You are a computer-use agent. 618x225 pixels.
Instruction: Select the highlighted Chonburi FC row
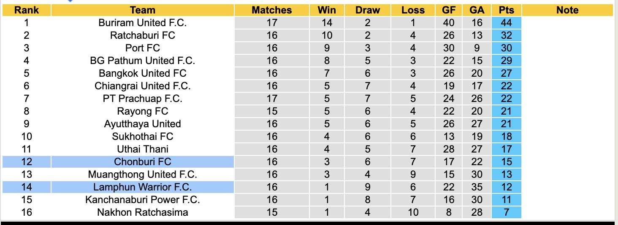(x=143, y=162)
